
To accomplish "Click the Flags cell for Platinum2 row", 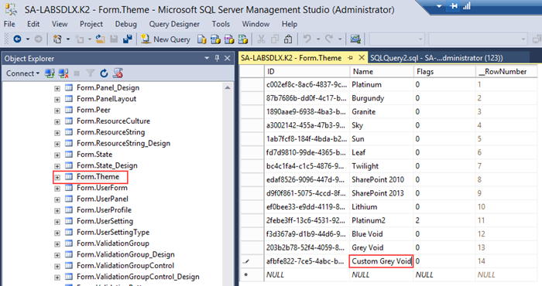I will [444, 220].
